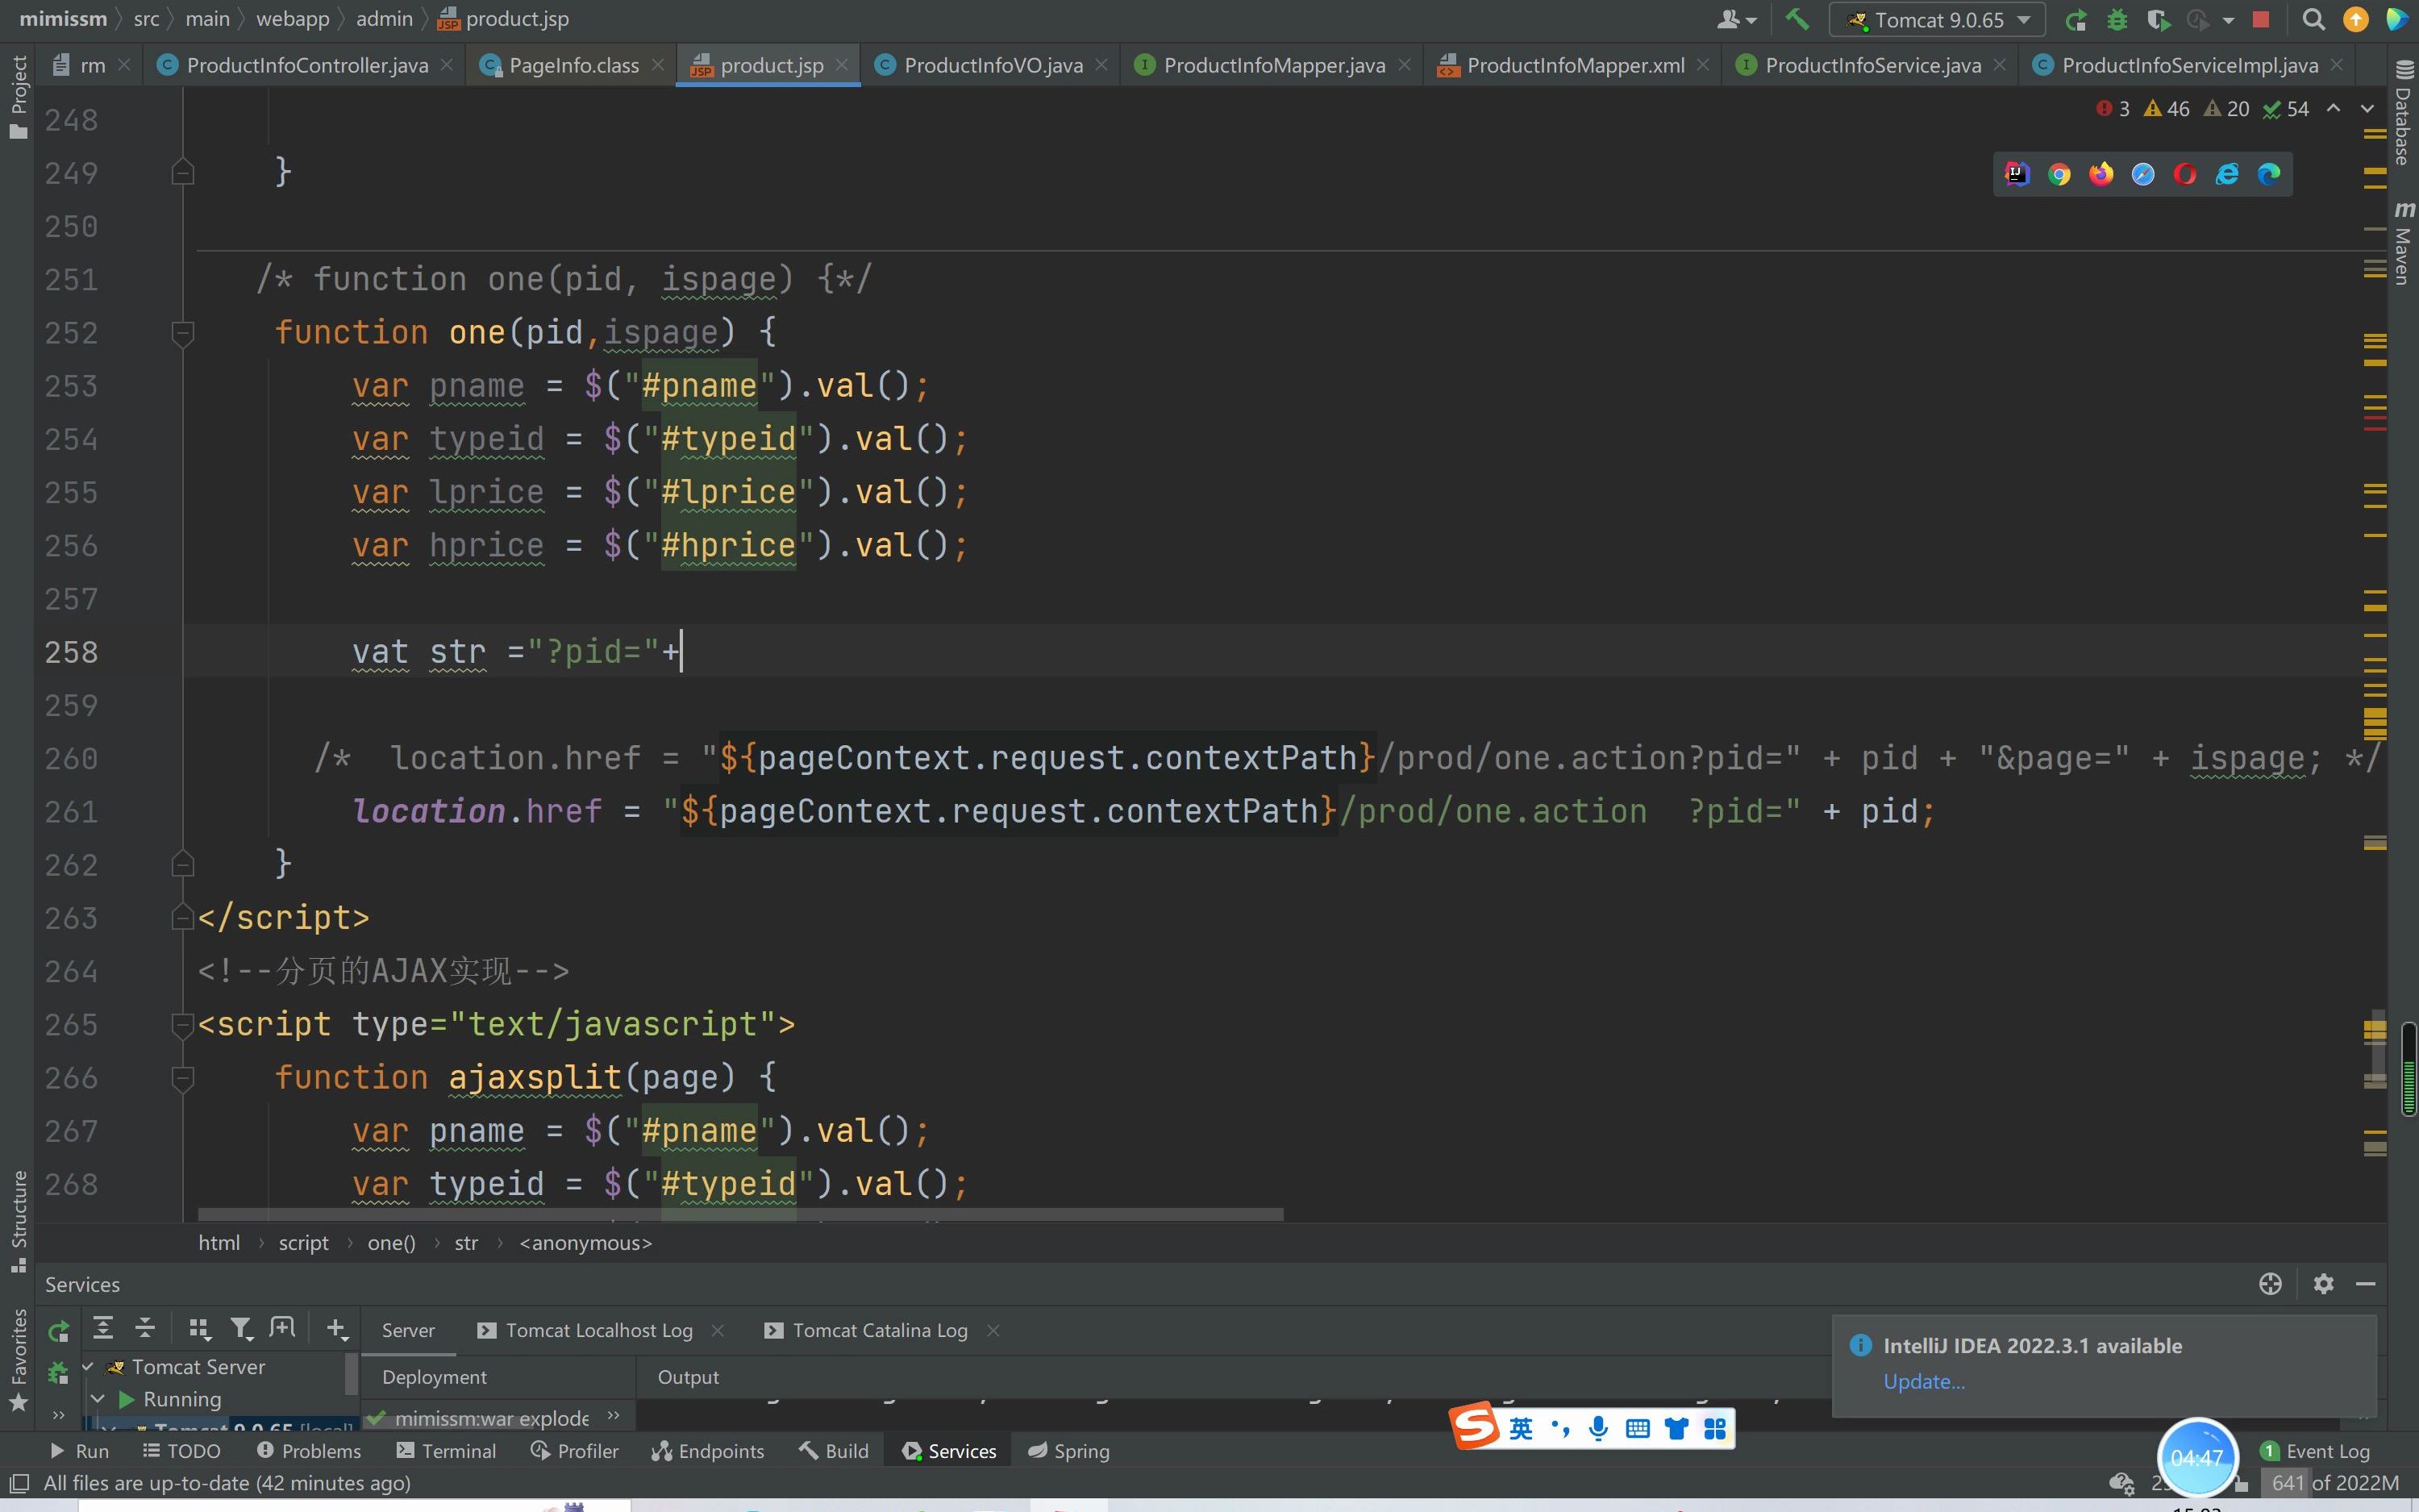This screenshot has width=2419, height=1512.
Task: Close the product.jsp editor tab
Action: coord(842,64)
